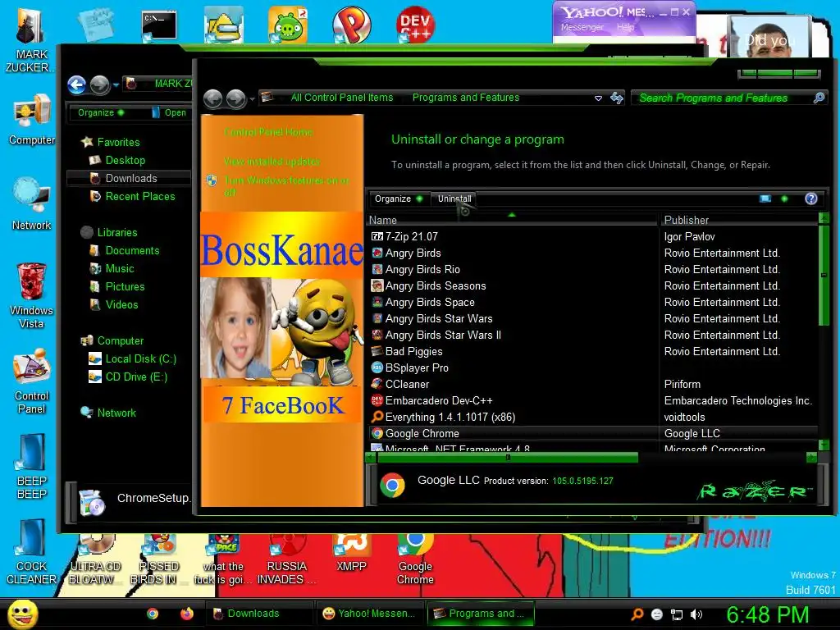The width and height of the screenshot is (840, 630).
Task: Sort list by Publisher column header
Action: pyautogui.click(x=739, y=220)
